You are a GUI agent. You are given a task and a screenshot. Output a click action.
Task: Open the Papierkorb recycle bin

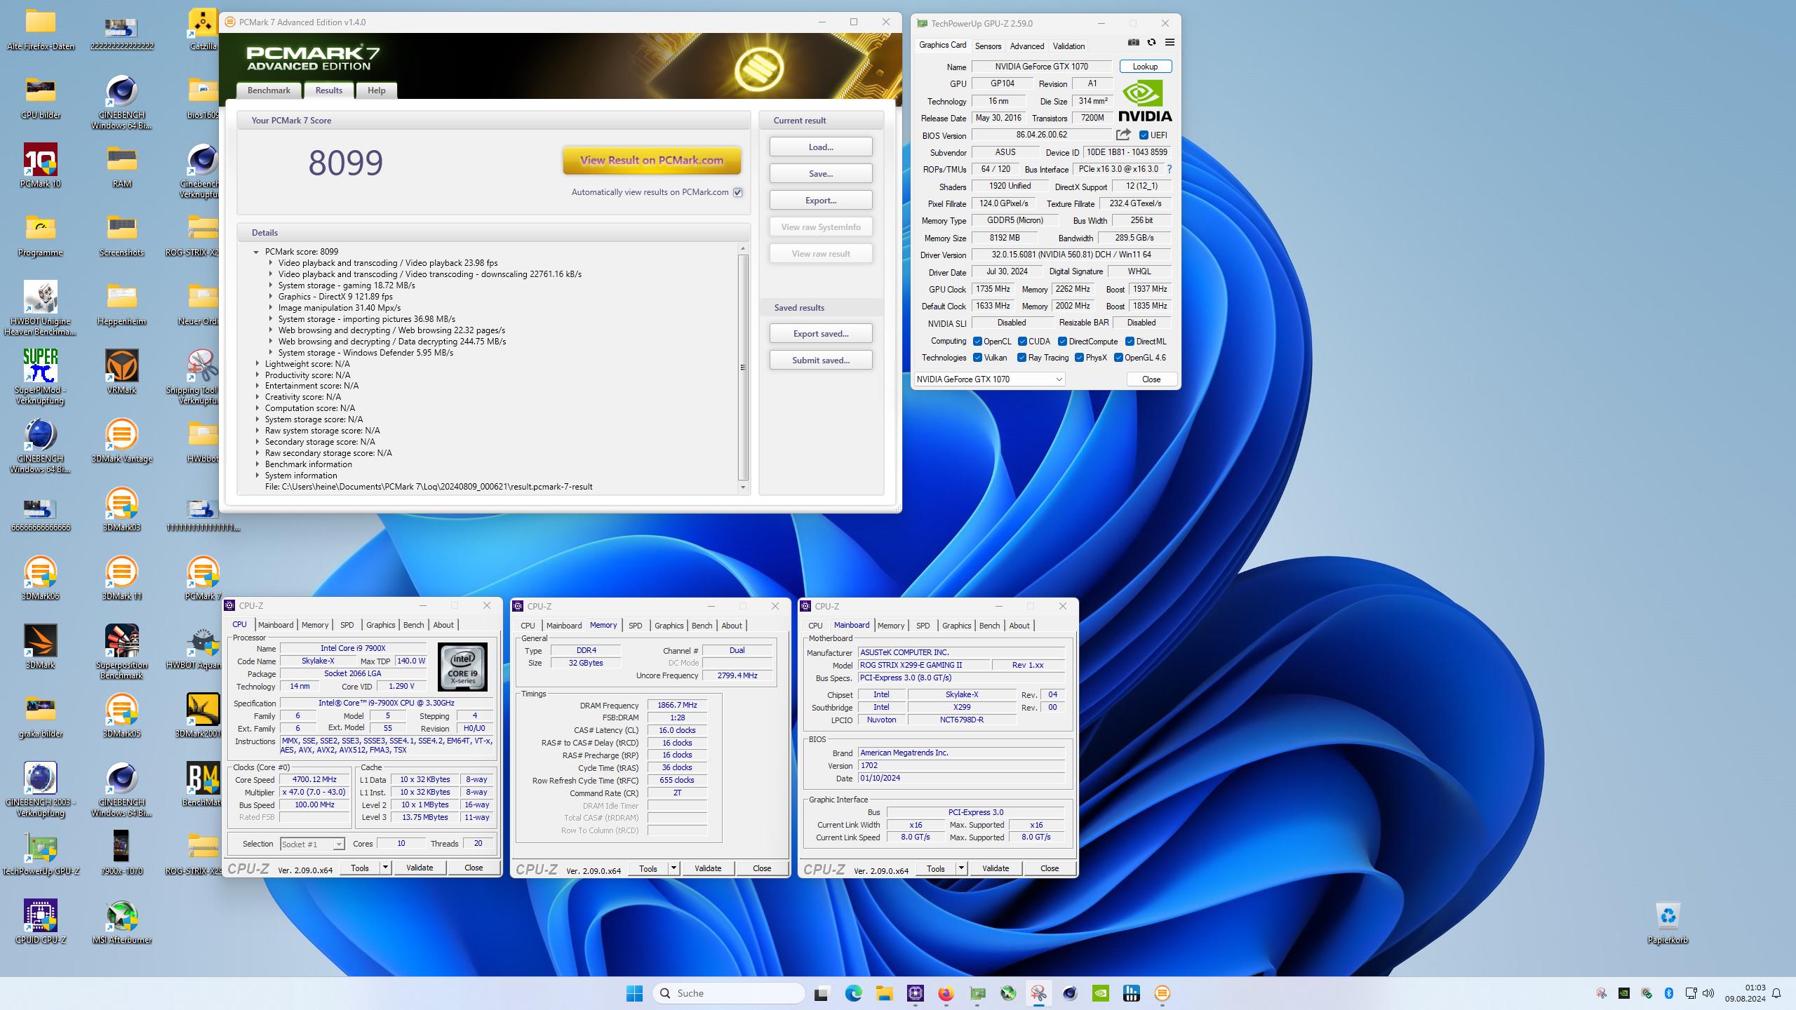pyautogui.click(x=1668, y=922)
